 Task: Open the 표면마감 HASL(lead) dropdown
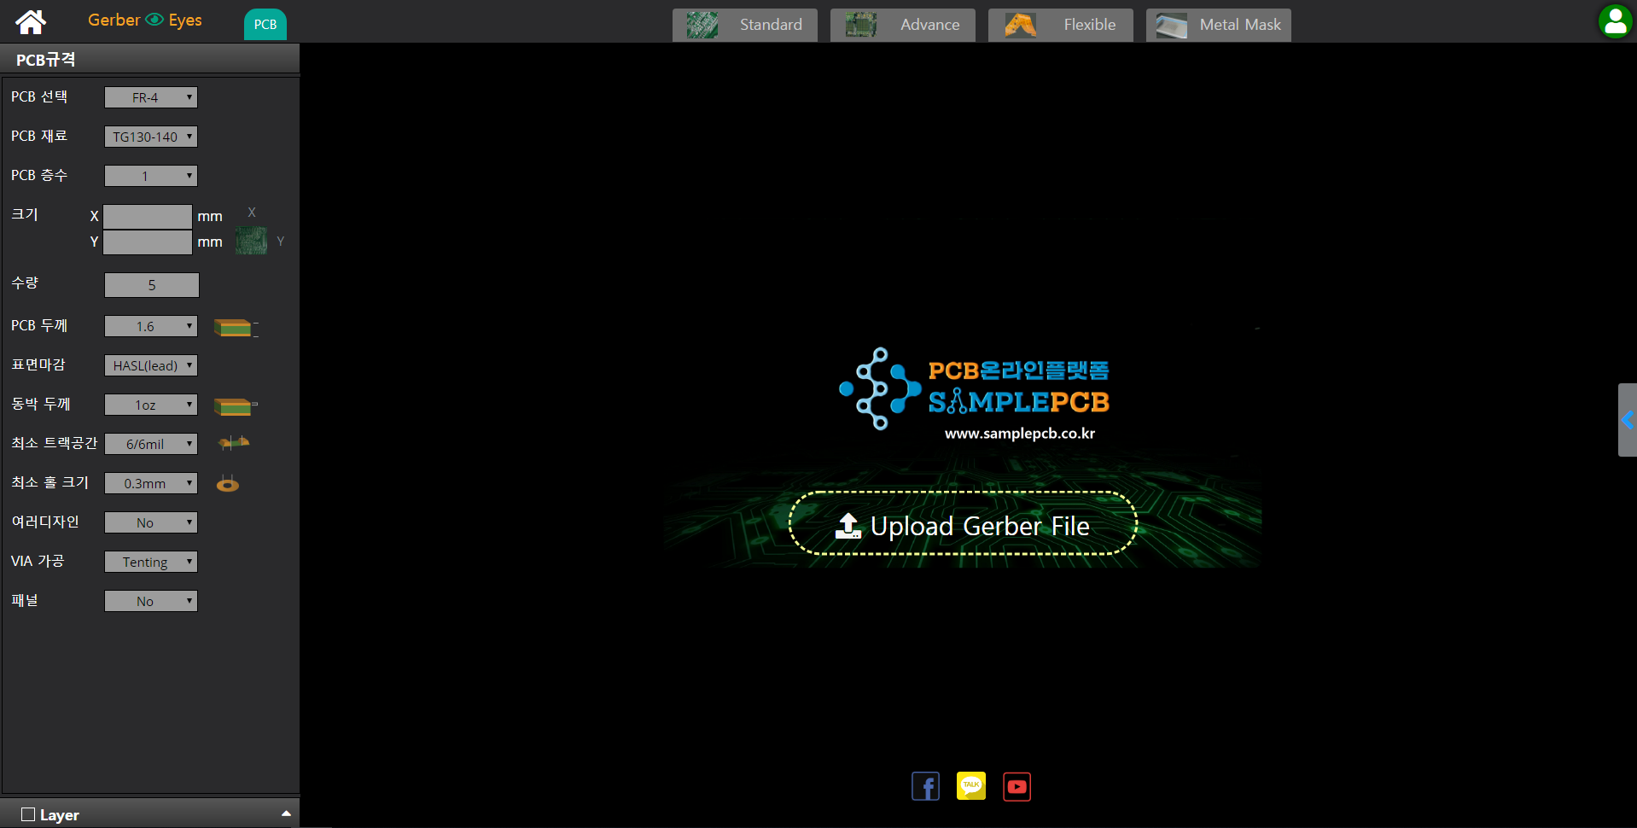pyautogui.click(x=151, y=365)
